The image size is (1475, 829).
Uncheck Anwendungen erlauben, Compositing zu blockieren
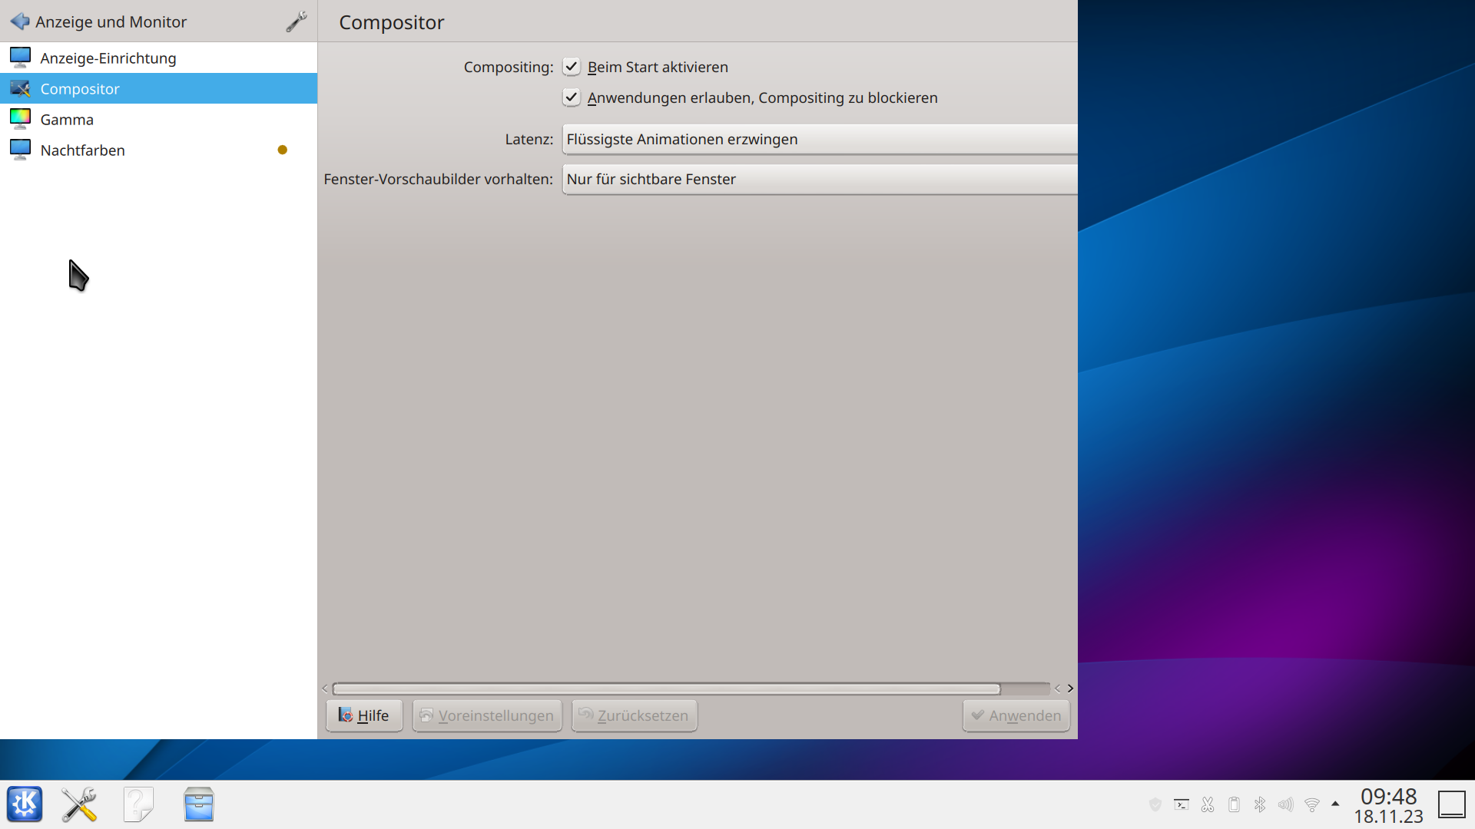pos(572,97)
